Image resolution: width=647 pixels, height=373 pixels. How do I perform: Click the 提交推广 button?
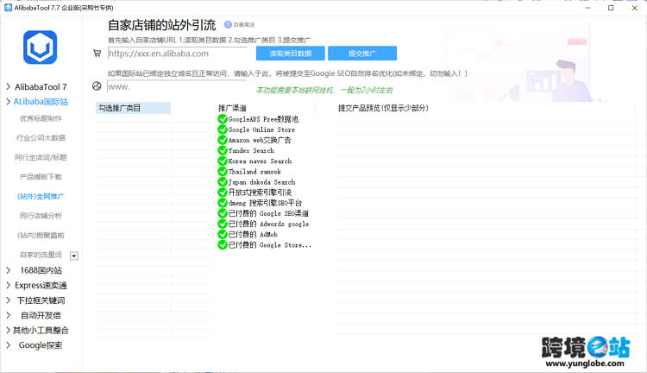[362, 54]
